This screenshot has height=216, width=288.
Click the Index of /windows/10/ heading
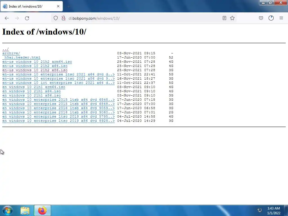(x=44, y=32)
